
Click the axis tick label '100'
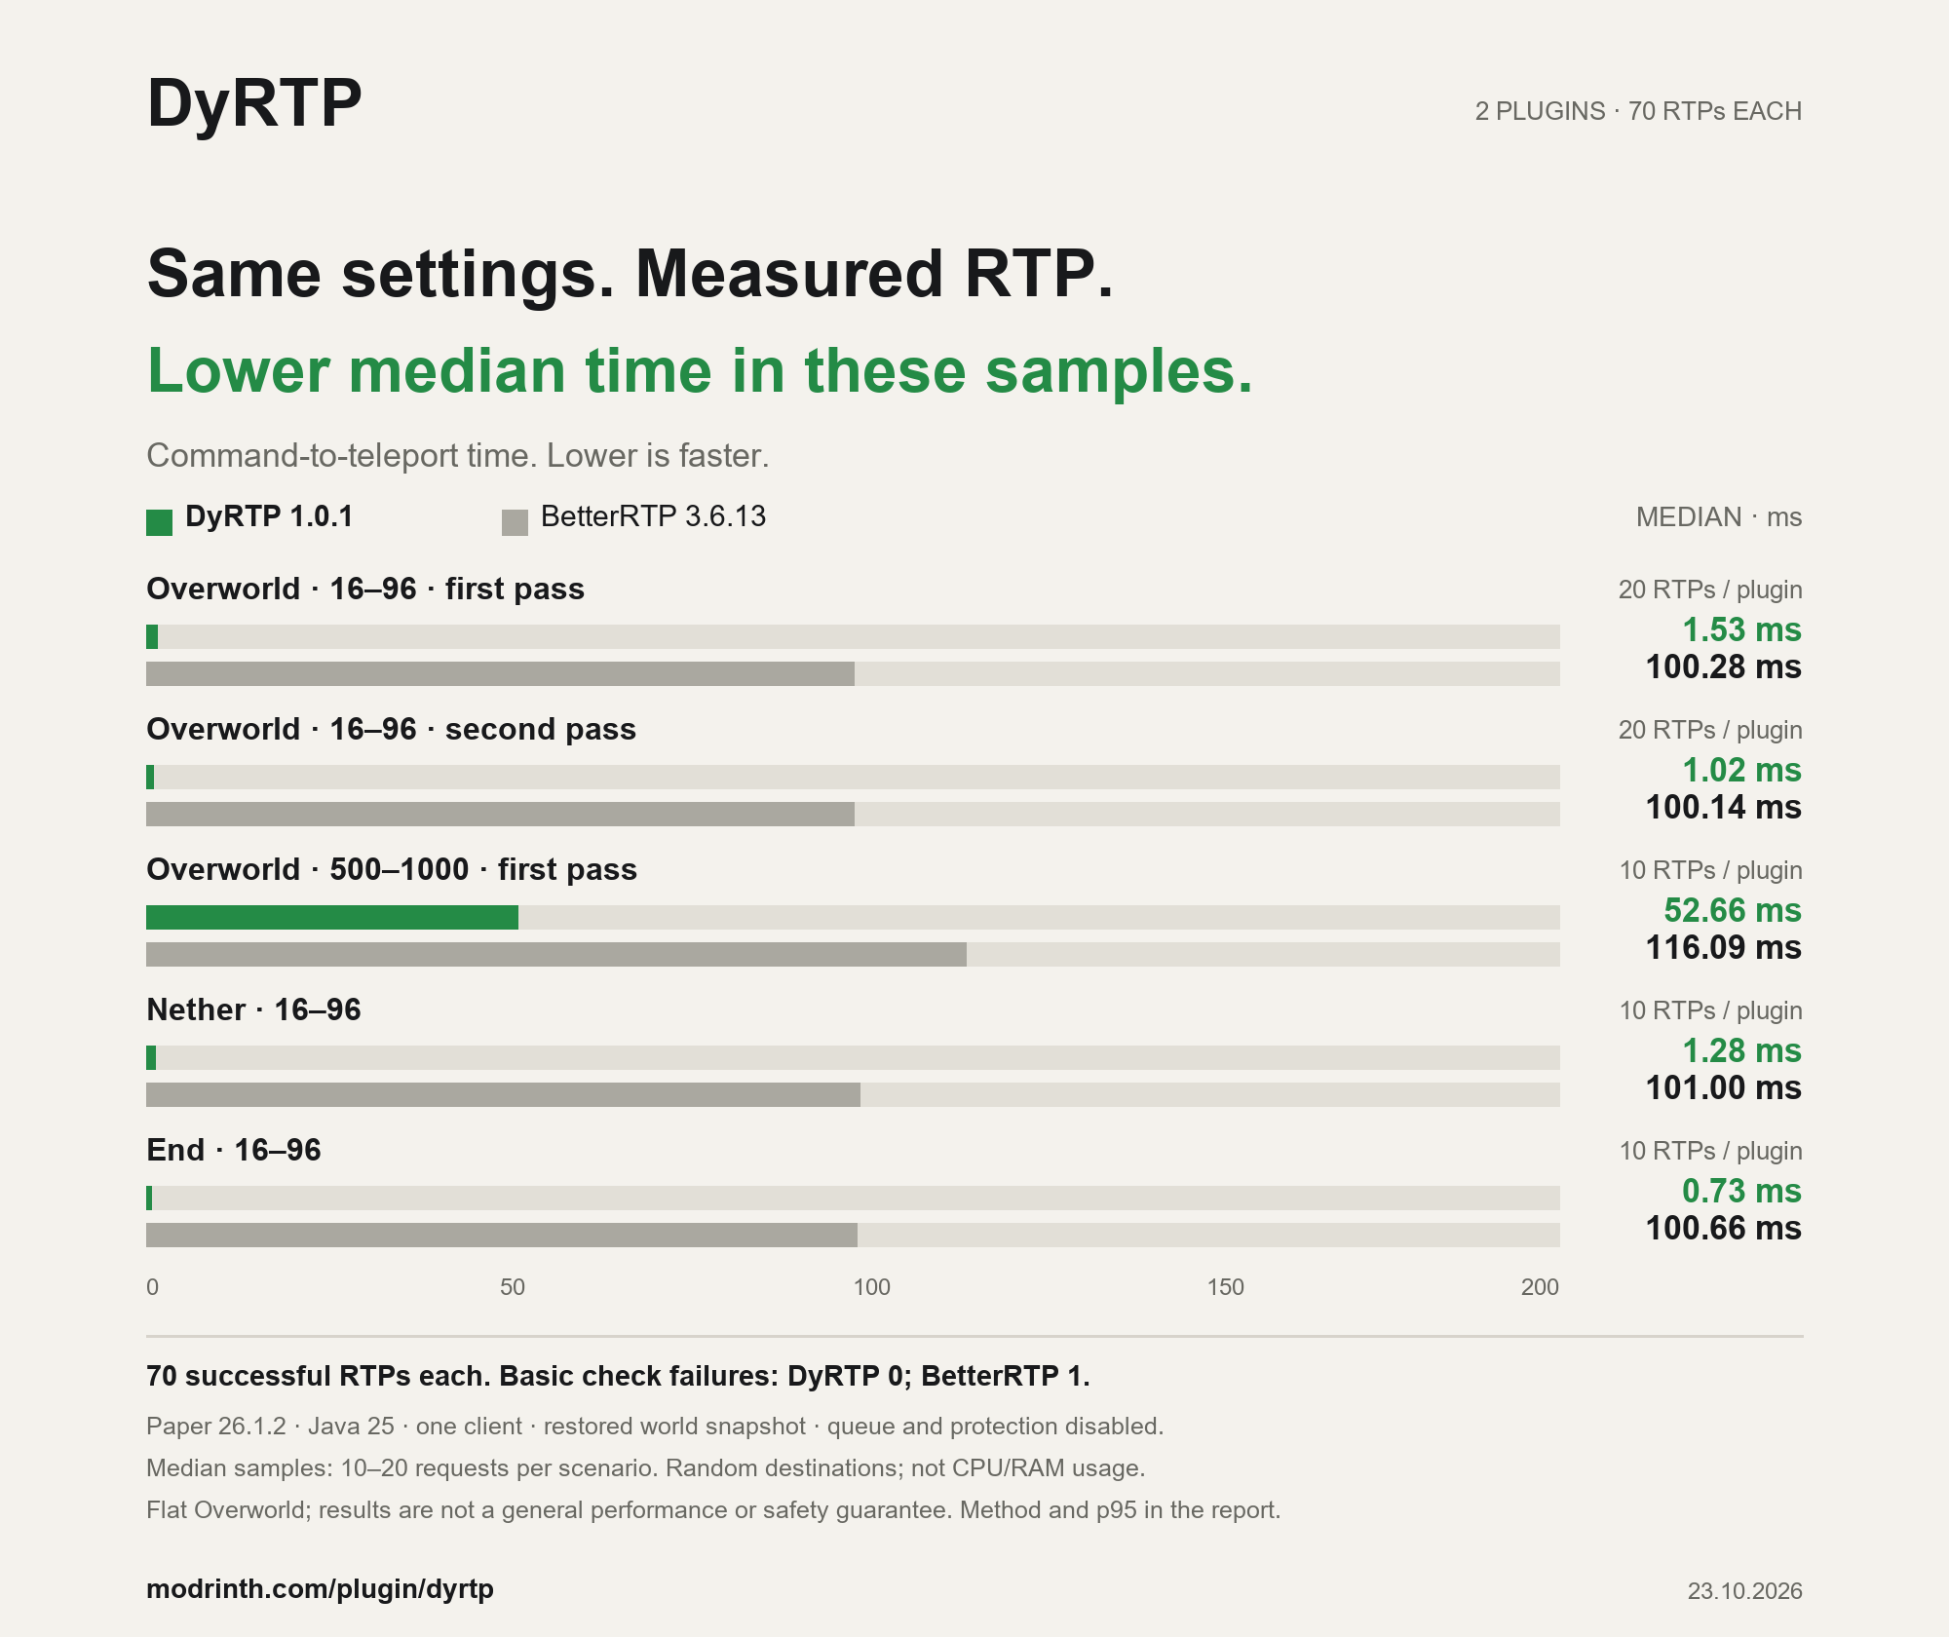point(872,1287)
